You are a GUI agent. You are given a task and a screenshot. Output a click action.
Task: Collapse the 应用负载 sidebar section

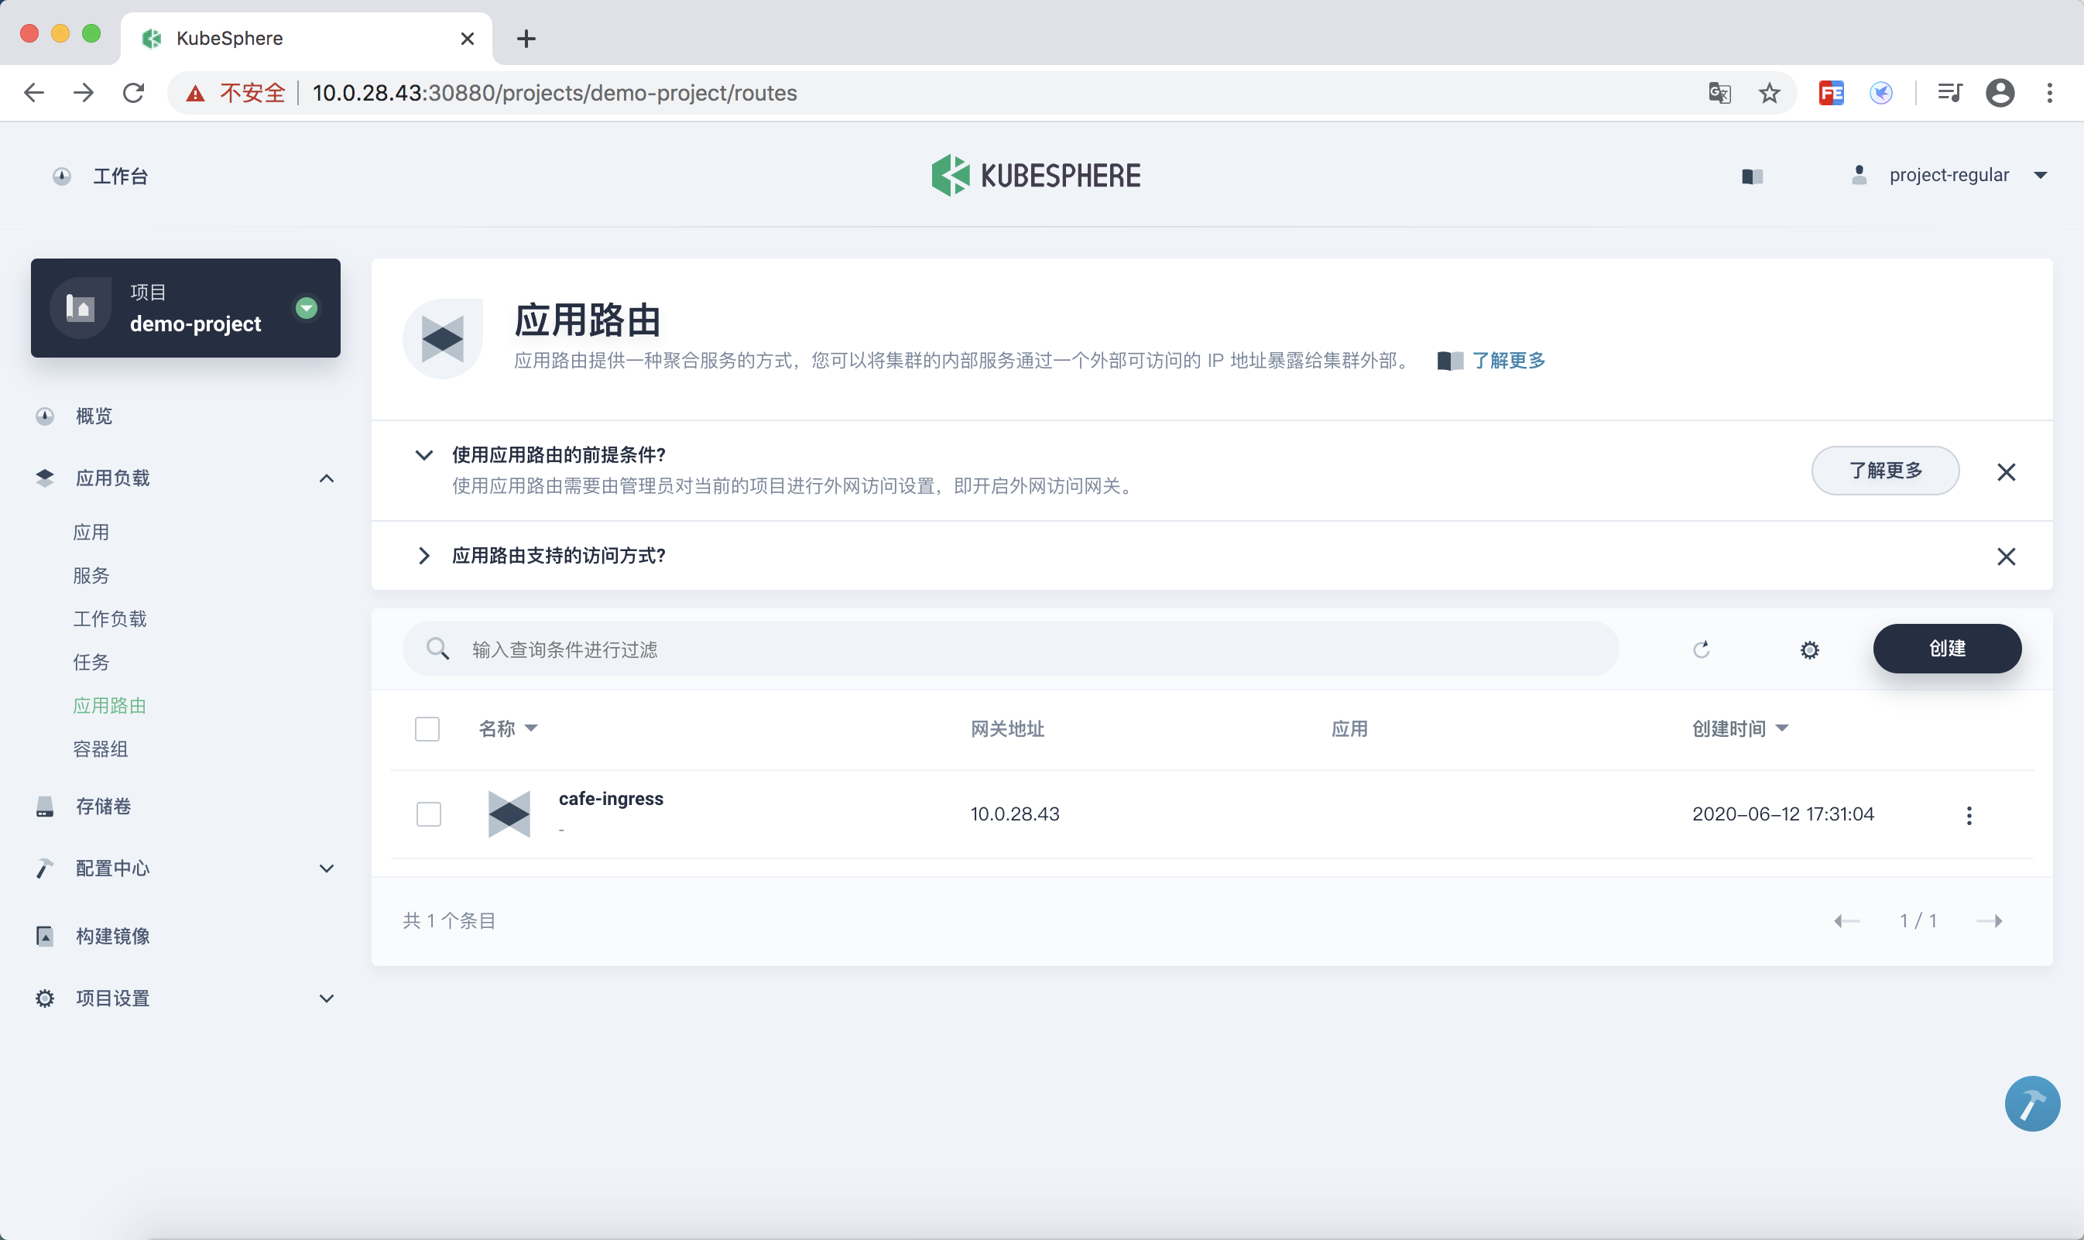[x=327, y=478]
